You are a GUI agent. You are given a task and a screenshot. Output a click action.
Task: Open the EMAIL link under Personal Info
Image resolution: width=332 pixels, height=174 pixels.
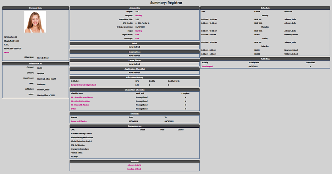tap(7, 53)
